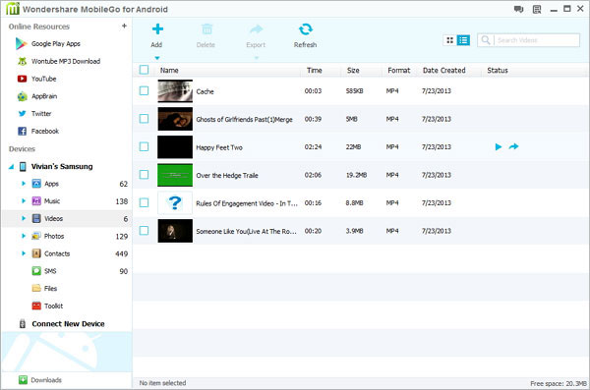The height and width of the screenshot is (390, 590).
Task: Click the Delete trash icon
Action: [206, 29]
